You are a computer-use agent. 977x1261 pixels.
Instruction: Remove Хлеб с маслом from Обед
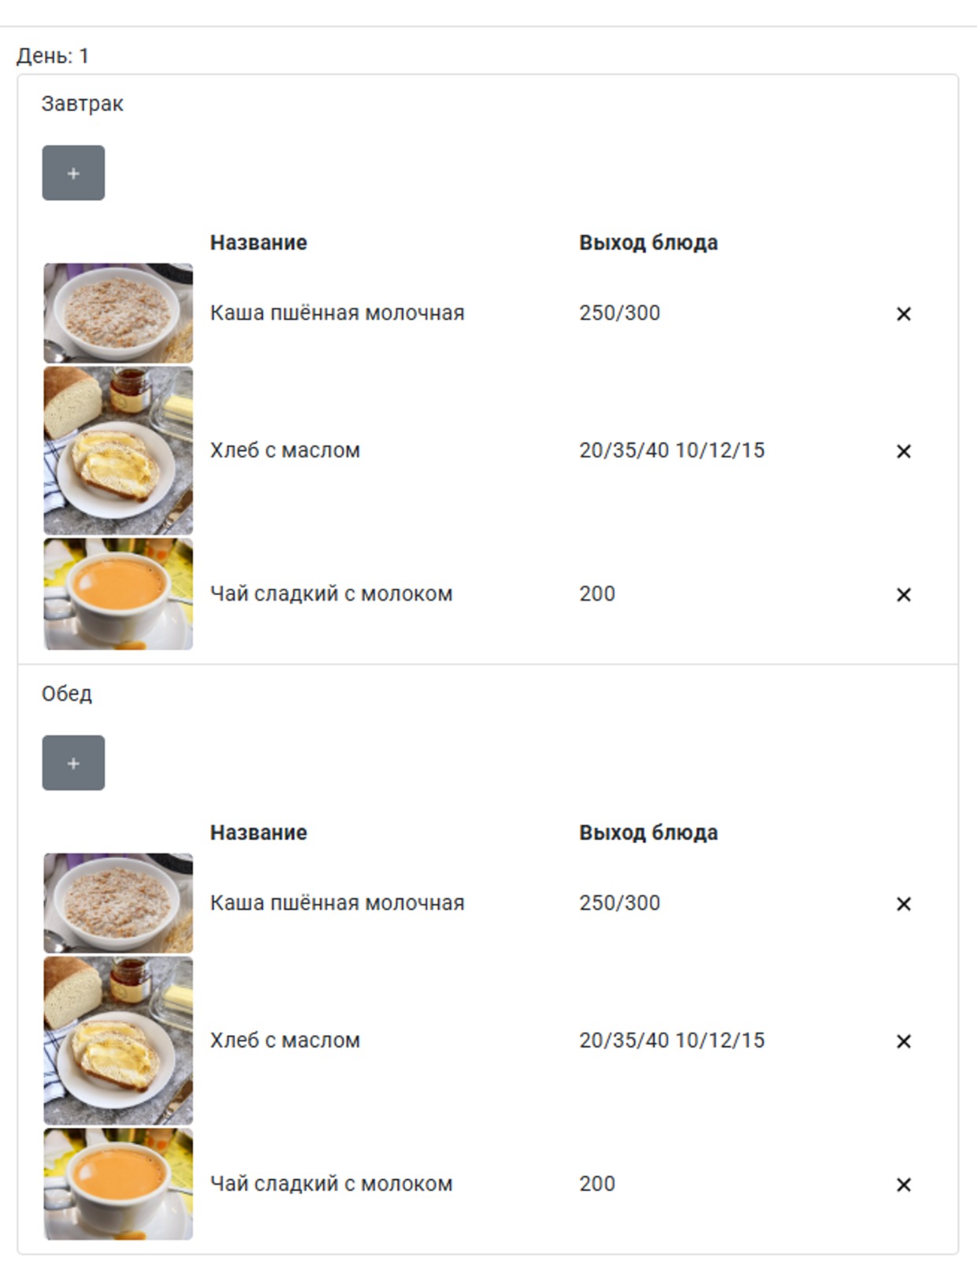(904, 1041)
